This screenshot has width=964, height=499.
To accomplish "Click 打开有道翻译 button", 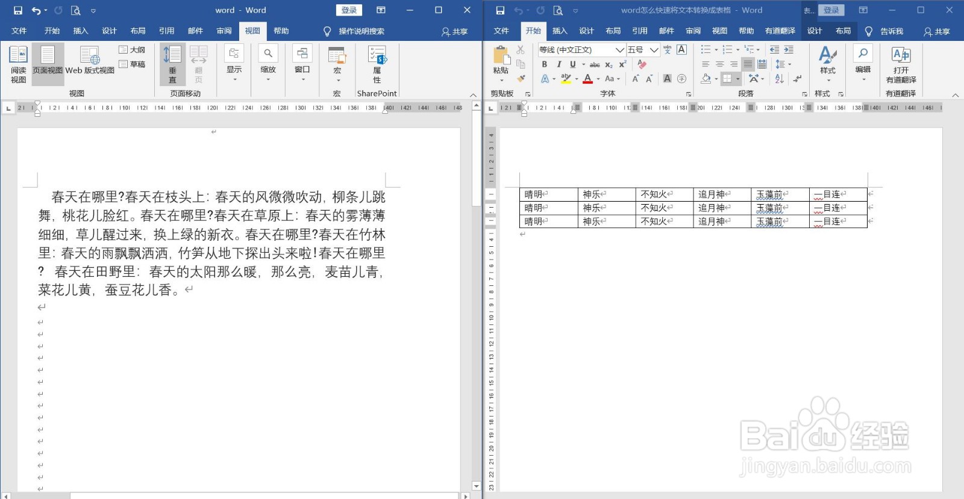I will (x=901, y=64).
